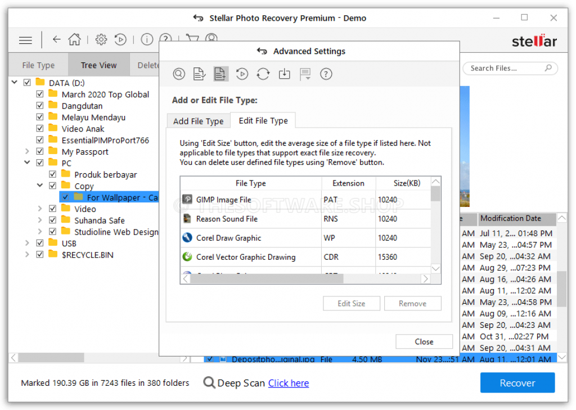Click the Deep Scan magnifier icon
Viewport: 576px width, 410px height.
(x=209, y=383)
